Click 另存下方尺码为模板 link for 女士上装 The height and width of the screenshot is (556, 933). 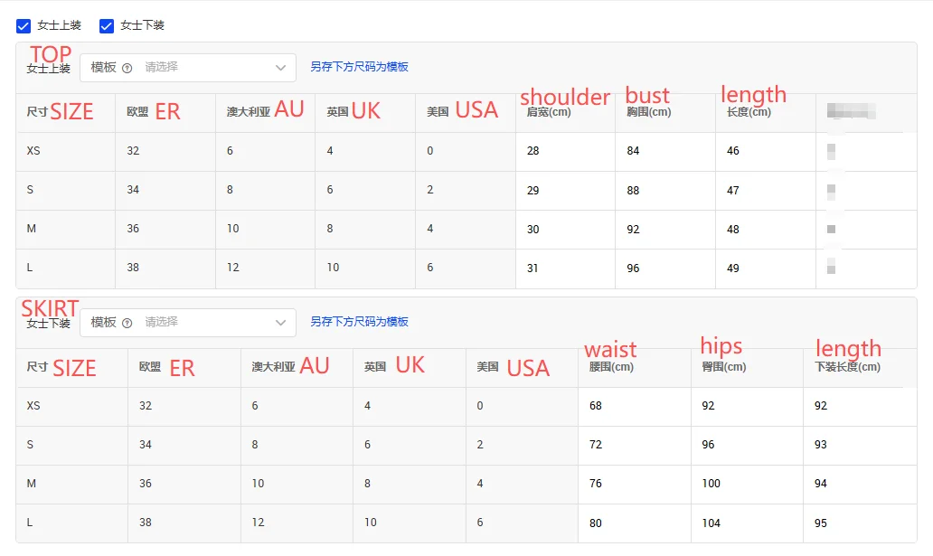(359, 67)
